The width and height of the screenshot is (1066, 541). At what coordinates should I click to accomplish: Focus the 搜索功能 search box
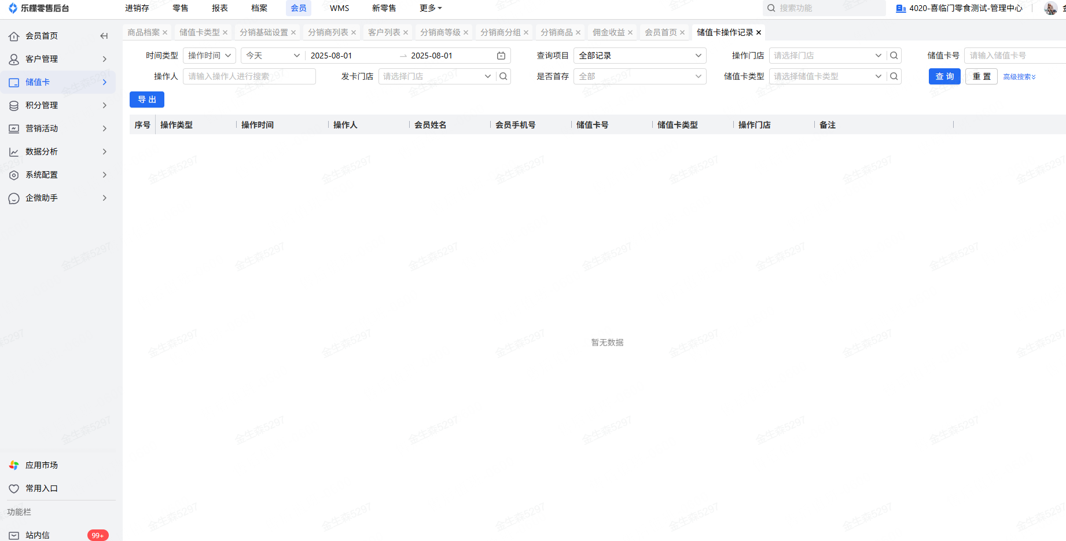tap(824, 8)
